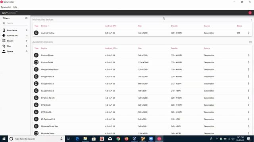Sort templates by Source column header
This screenshot has width=254, height=142.
[207, 48]
